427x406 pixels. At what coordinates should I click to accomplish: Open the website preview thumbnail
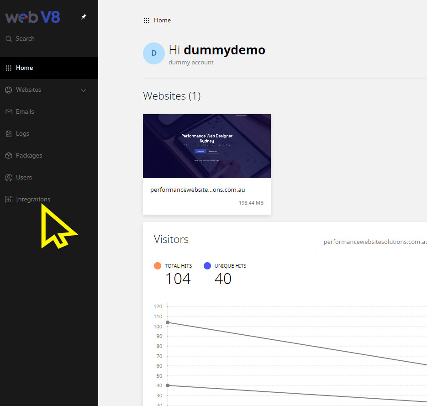tap(206, 146)
